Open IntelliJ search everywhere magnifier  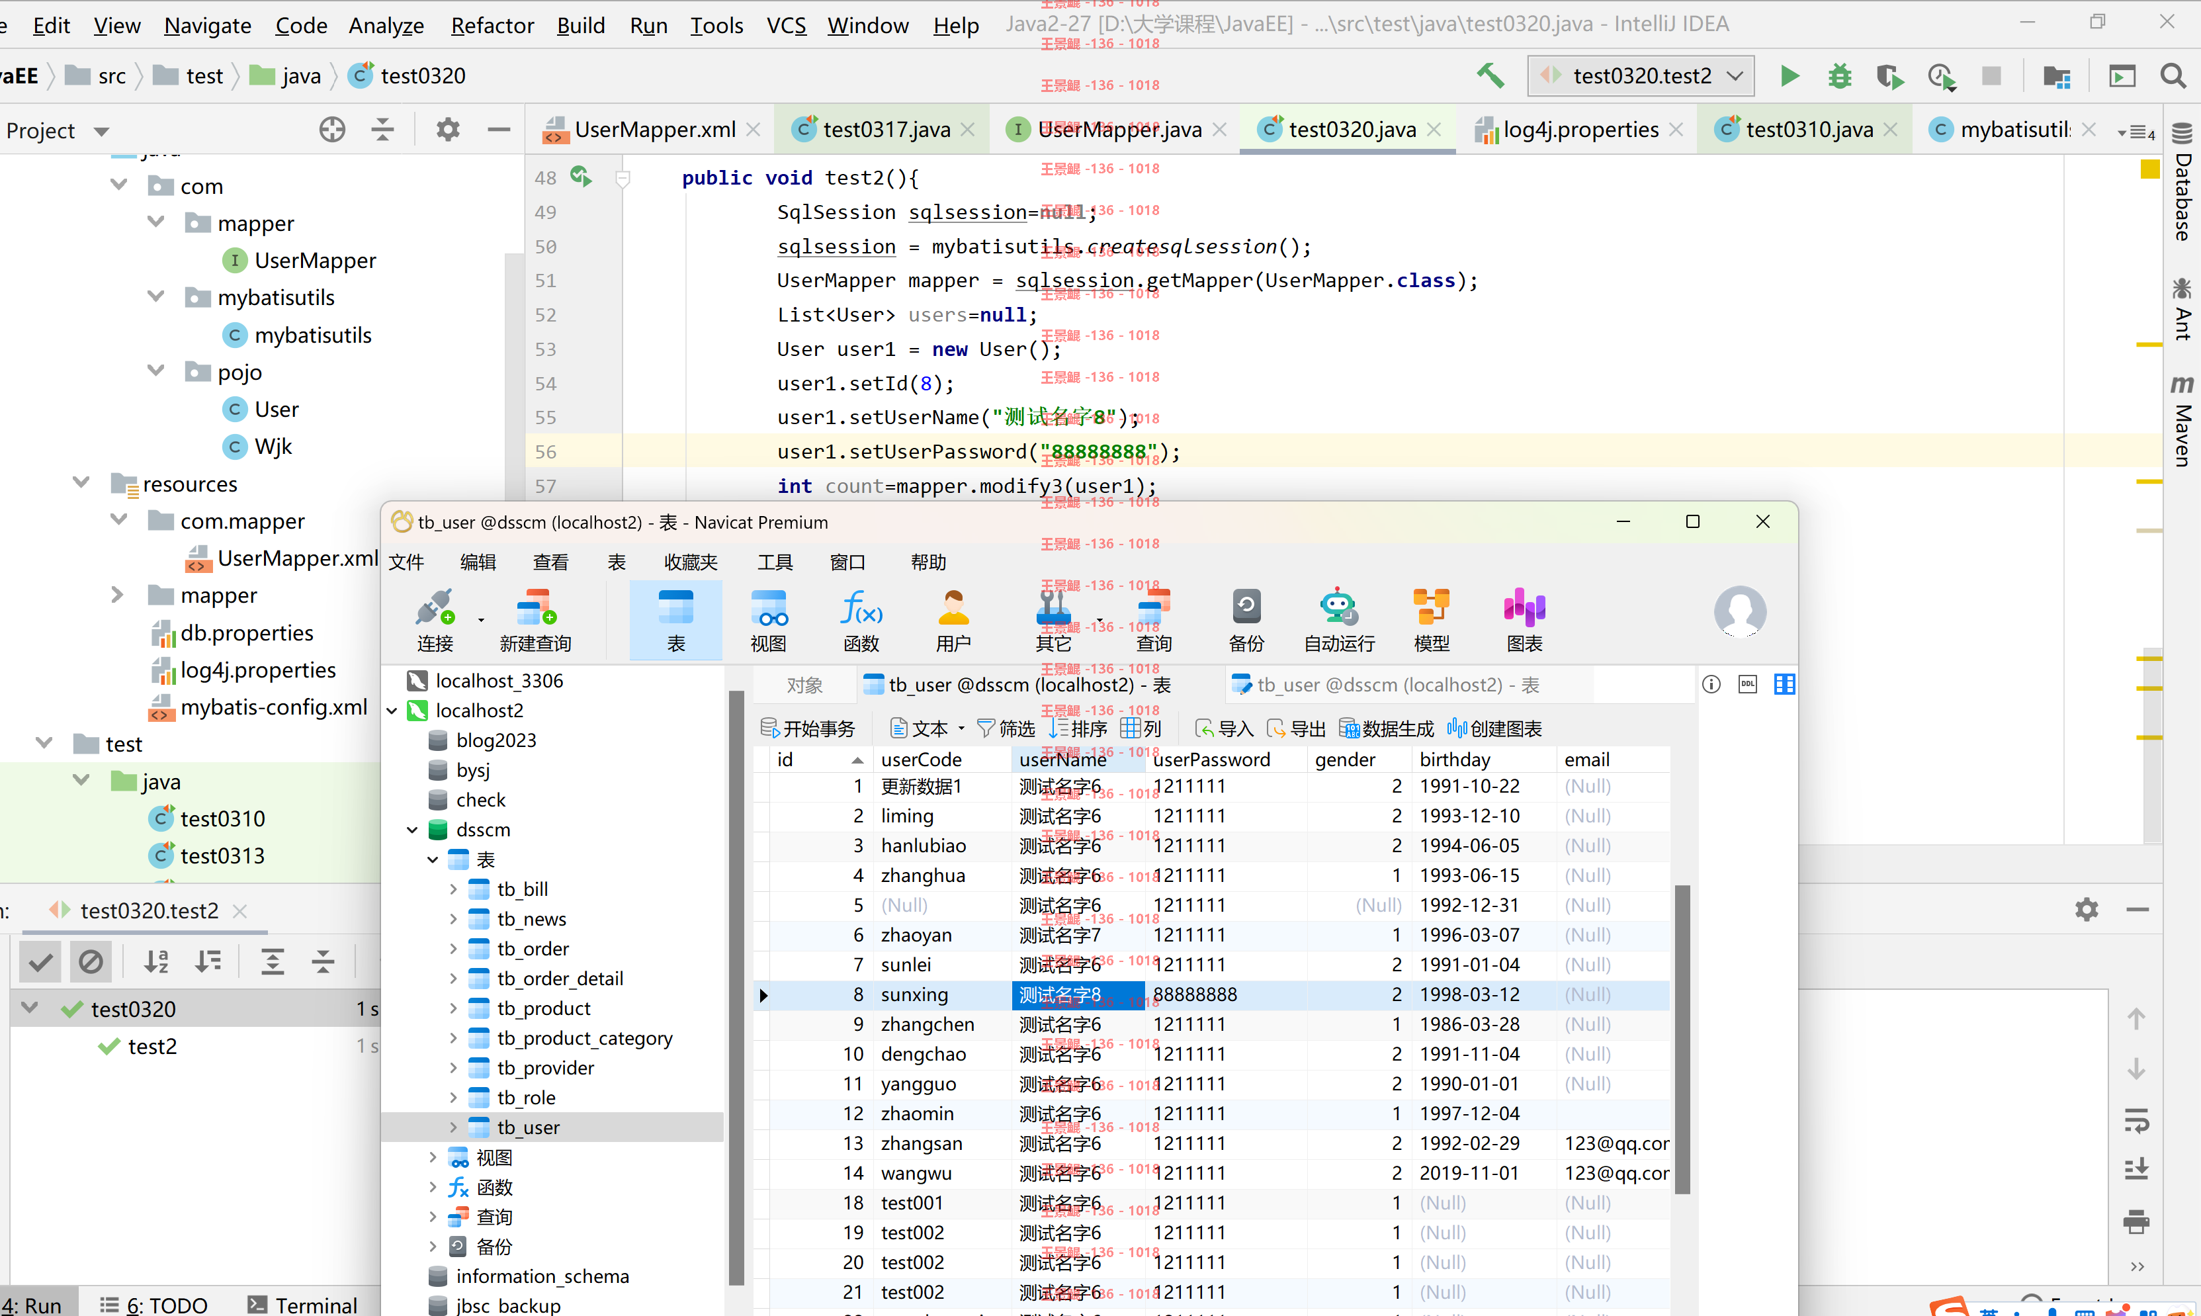pos(2172,76)
